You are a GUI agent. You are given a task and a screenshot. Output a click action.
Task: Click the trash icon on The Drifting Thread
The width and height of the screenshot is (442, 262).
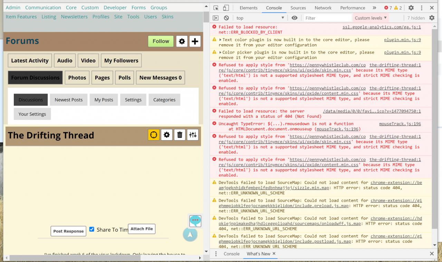point(180,135)
